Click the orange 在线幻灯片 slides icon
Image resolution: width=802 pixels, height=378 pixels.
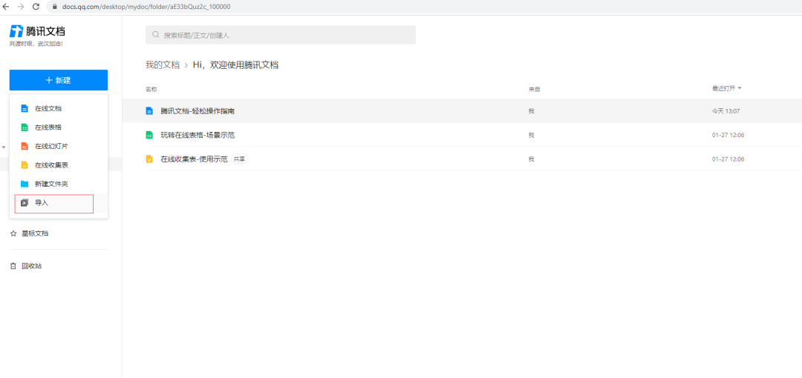coord(24,146)
